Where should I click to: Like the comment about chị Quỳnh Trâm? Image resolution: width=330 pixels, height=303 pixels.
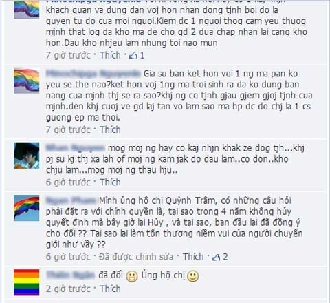[193, 257]
